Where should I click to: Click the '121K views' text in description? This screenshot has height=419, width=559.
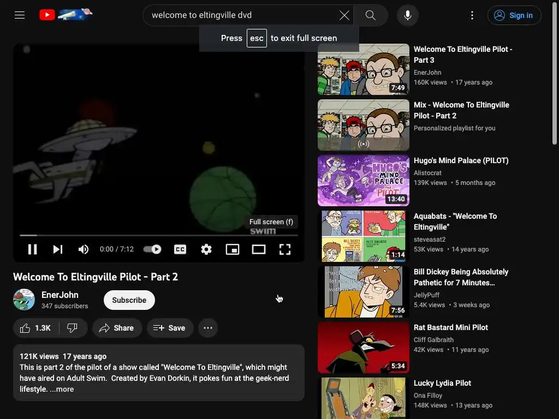[39, 356]
